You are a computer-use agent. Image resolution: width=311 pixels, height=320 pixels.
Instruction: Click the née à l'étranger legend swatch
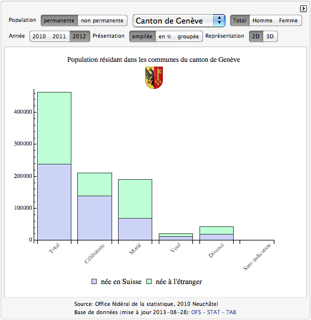tap(149, 282)
